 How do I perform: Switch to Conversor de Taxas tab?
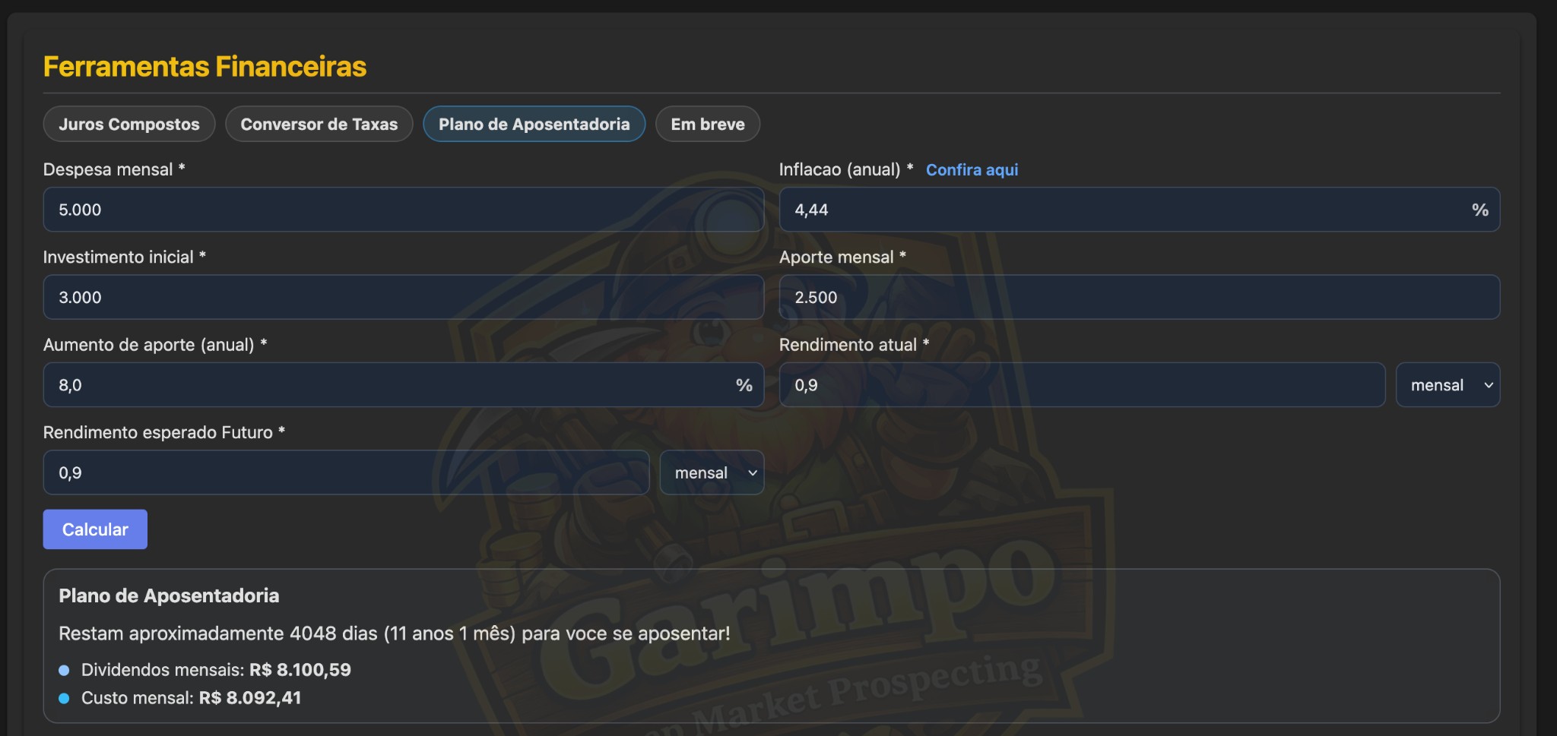click(319, 125)
